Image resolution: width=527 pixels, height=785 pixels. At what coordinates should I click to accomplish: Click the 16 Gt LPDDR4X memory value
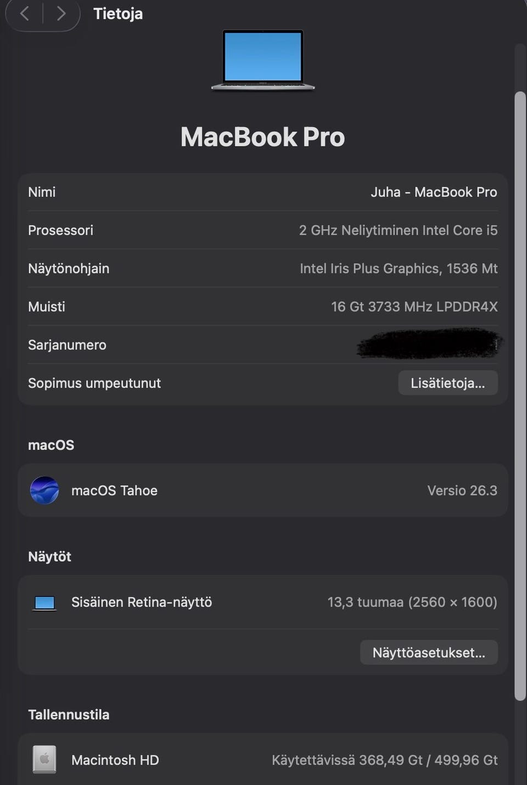click(414, 307)
